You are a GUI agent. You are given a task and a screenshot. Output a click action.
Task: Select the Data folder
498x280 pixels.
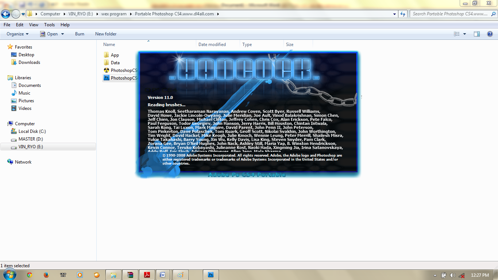pyautogui.click(x=115, y=63)
